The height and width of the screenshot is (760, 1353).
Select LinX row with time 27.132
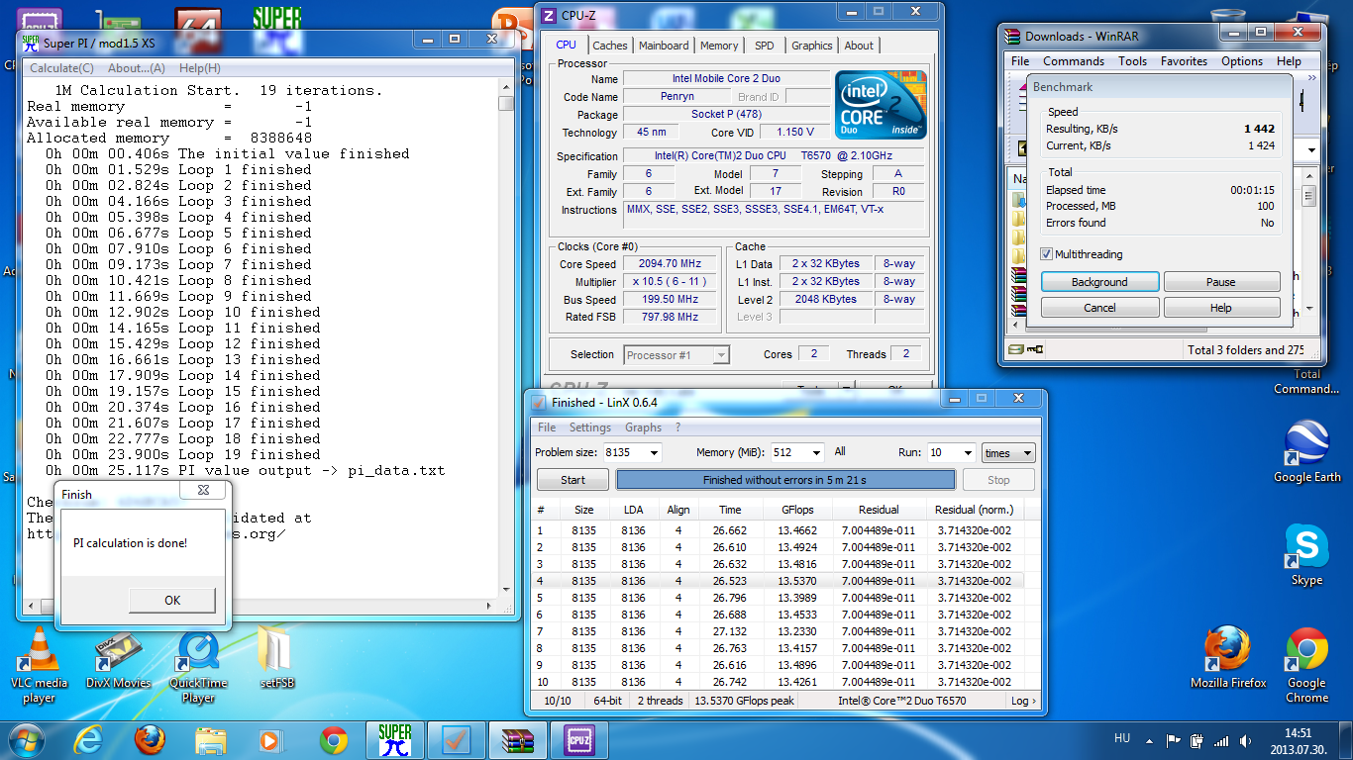(778, 631)
